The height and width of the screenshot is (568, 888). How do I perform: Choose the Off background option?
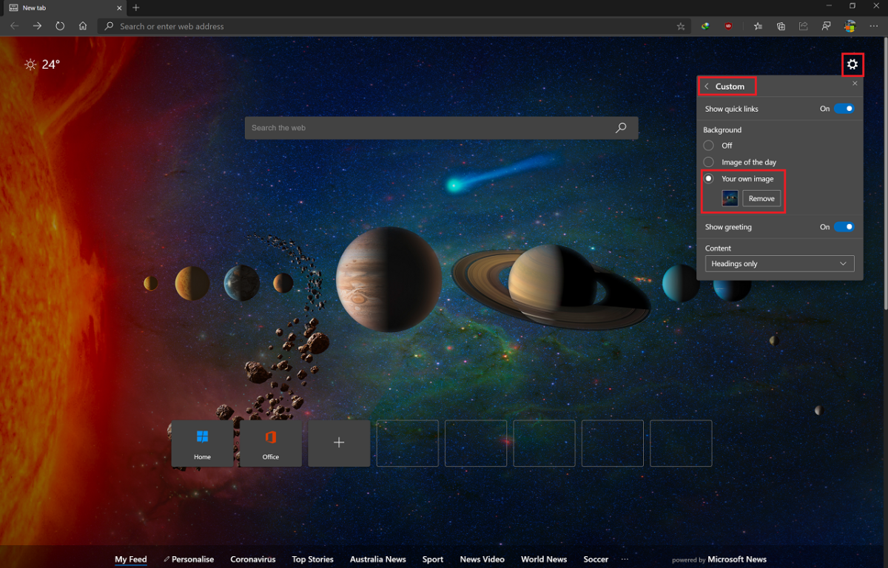pos(709,146)
